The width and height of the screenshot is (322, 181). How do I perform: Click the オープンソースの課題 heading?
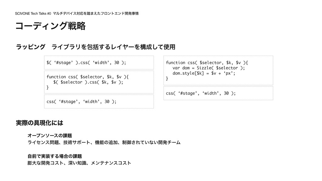(x=50, y=136)
